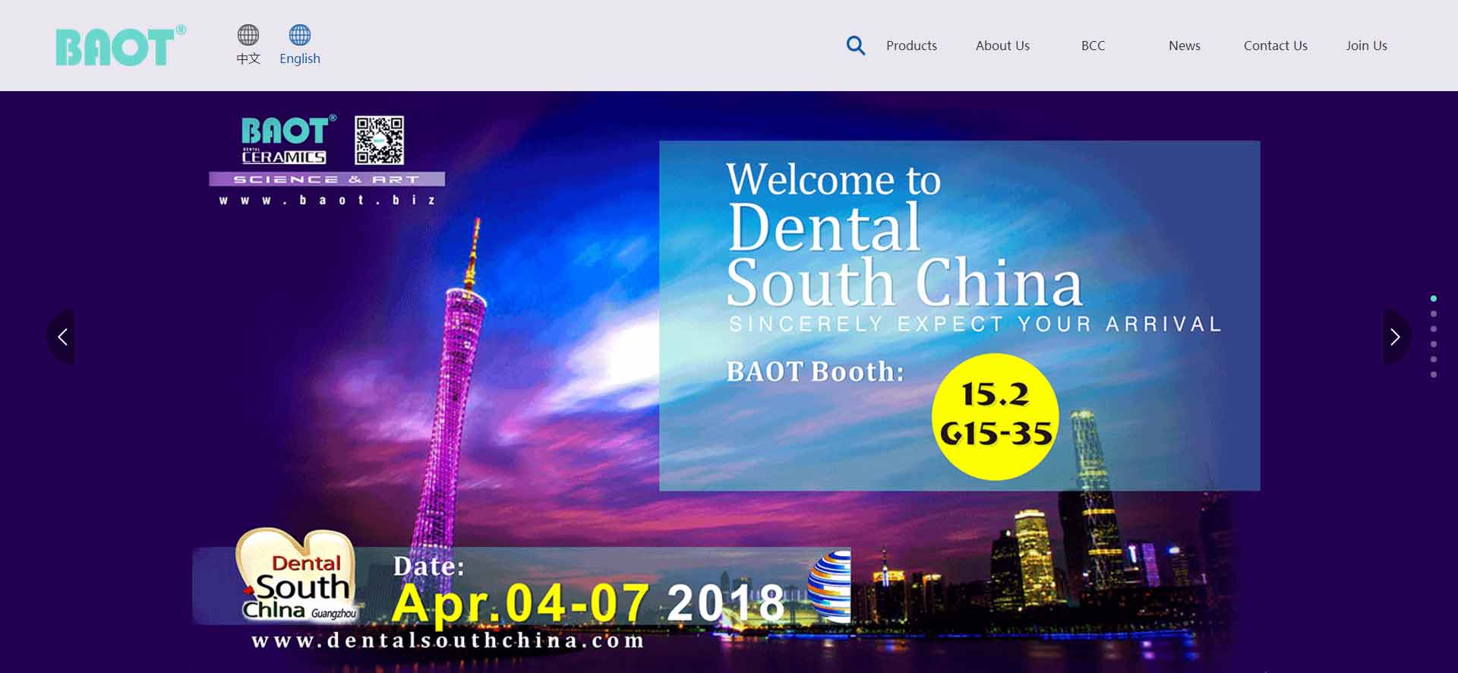Select the last carousel indicator dot
1458x673 pixels.
click(x=1433, y=374)
